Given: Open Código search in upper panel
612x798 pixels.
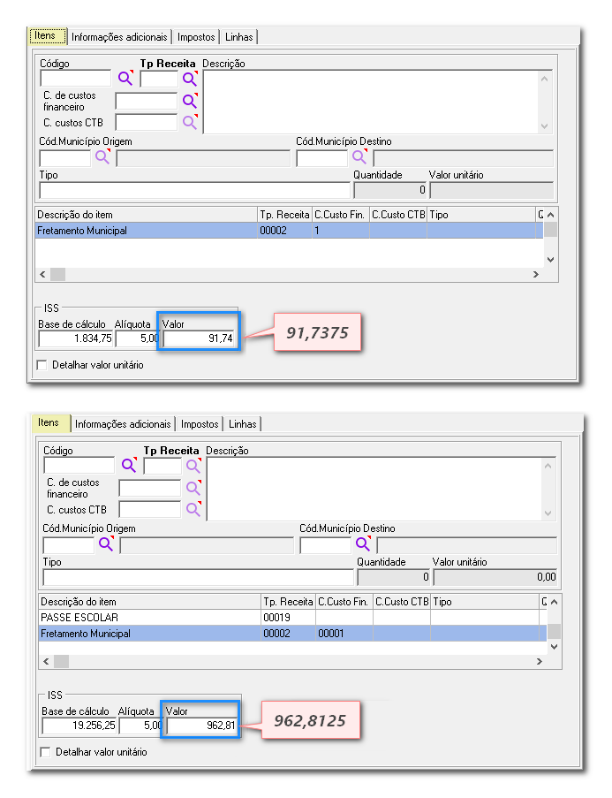Looking at the screenshot, I should pos(125,79).
